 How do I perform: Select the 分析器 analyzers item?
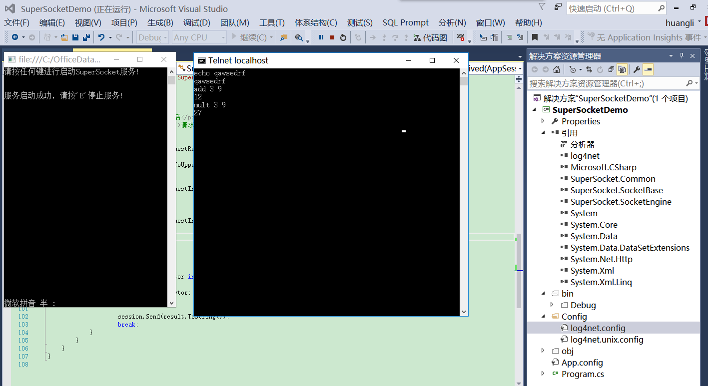583,144
